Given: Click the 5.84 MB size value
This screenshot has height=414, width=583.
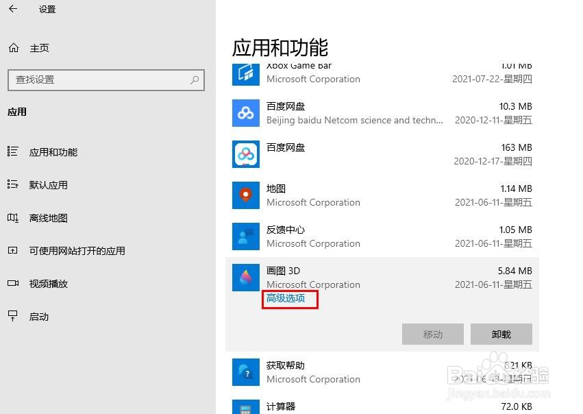Looking at the screenshot, I should 515,271.
